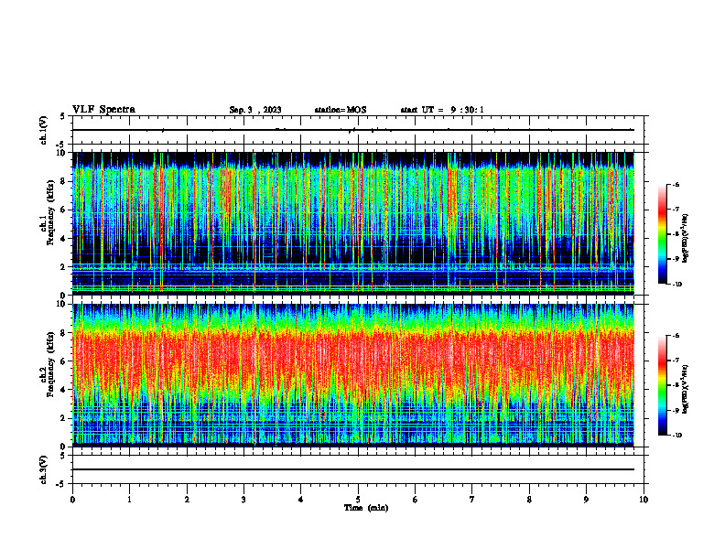Click the "-10" label on ch.2 color bar
Image resolution: width=725 pixels, height=560 pixels.
coord(676,436)
